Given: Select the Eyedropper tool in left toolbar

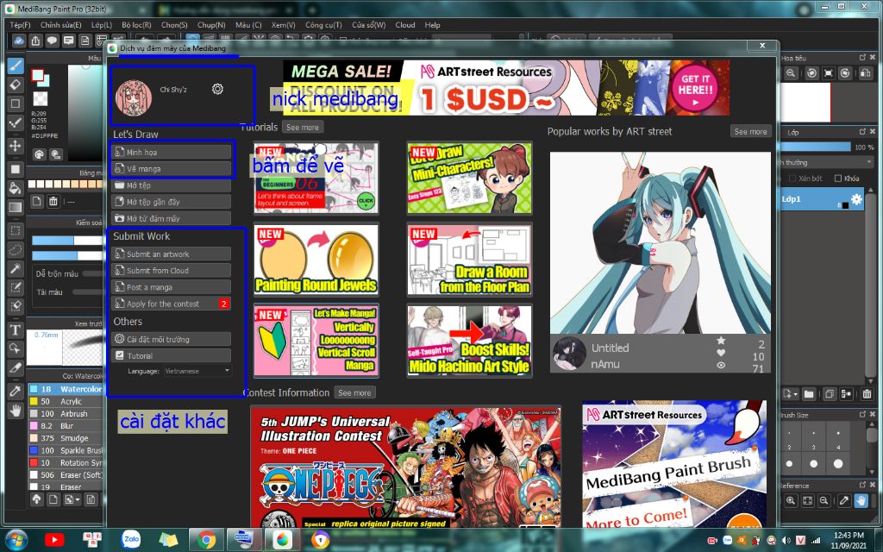Looking at the screenshot, I should tap(16, 392).
